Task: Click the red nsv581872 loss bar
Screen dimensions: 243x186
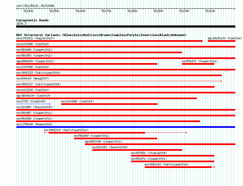Action: point(198,64)
